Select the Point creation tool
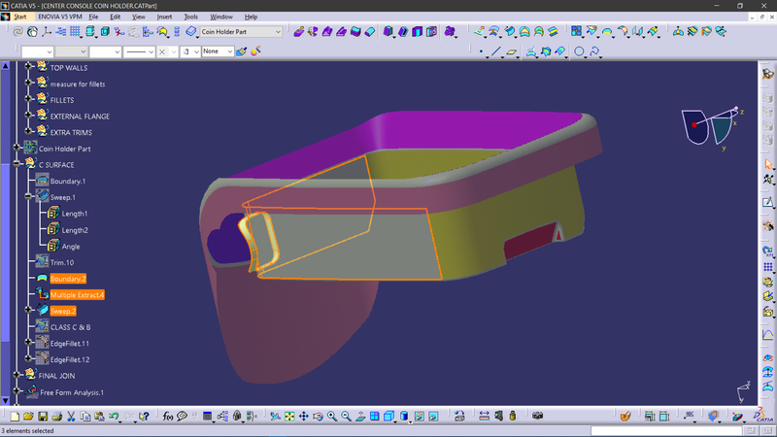 [x=481, y=51]
